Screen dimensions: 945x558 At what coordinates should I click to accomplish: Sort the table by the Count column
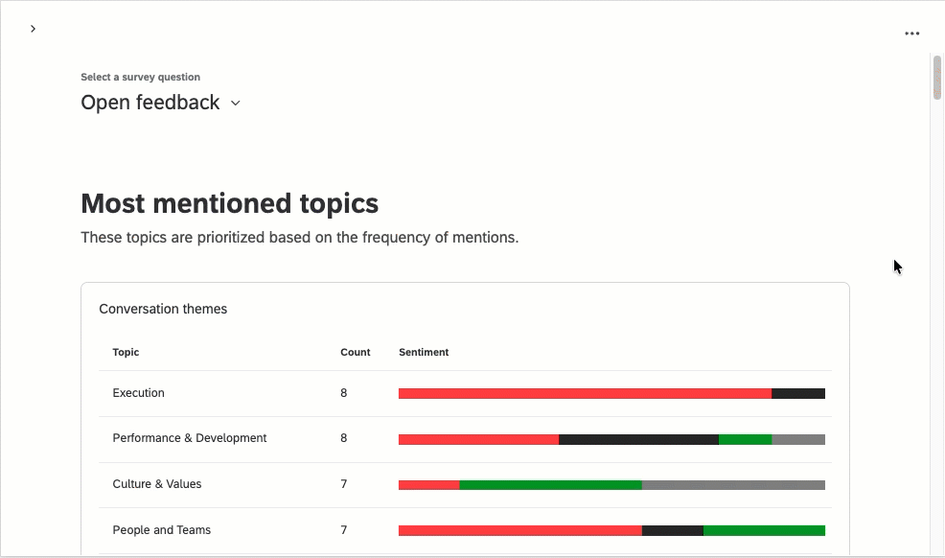tap(356, 352)
